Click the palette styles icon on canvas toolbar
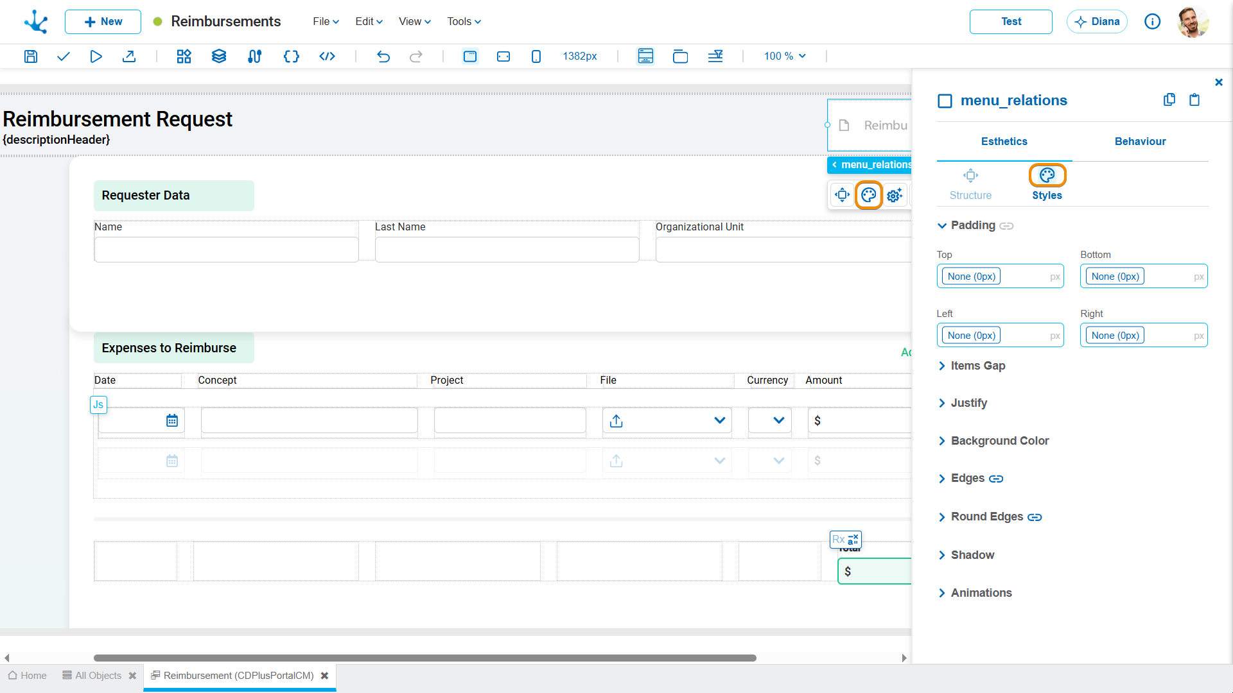This screenshot has height=693, width=1233. (868, 195)
